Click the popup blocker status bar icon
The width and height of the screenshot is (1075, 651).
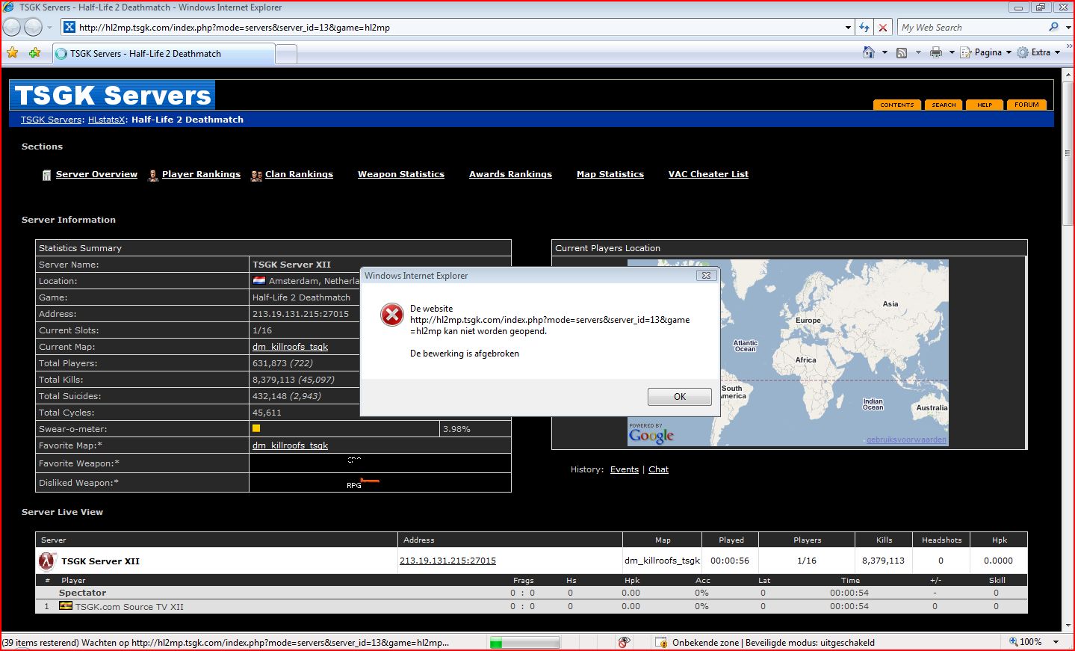coord(624,642)
